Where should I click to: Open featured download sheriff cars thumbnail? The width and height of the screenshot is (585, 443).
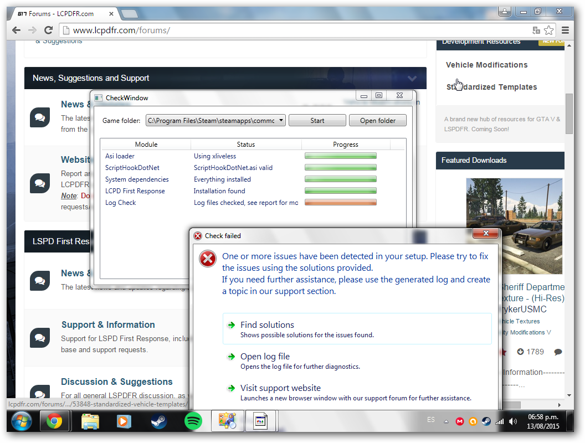coord(514,226)
